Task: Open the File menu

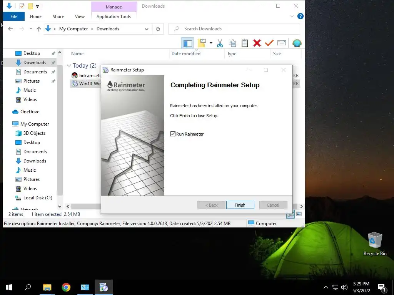Action: 14,17
